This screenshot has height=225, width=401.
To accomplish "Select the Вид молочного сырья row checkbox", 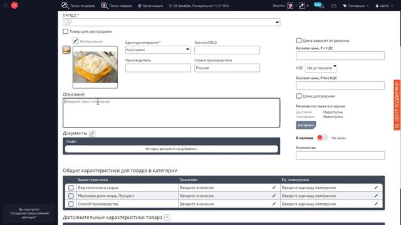I will pos(71,187).
